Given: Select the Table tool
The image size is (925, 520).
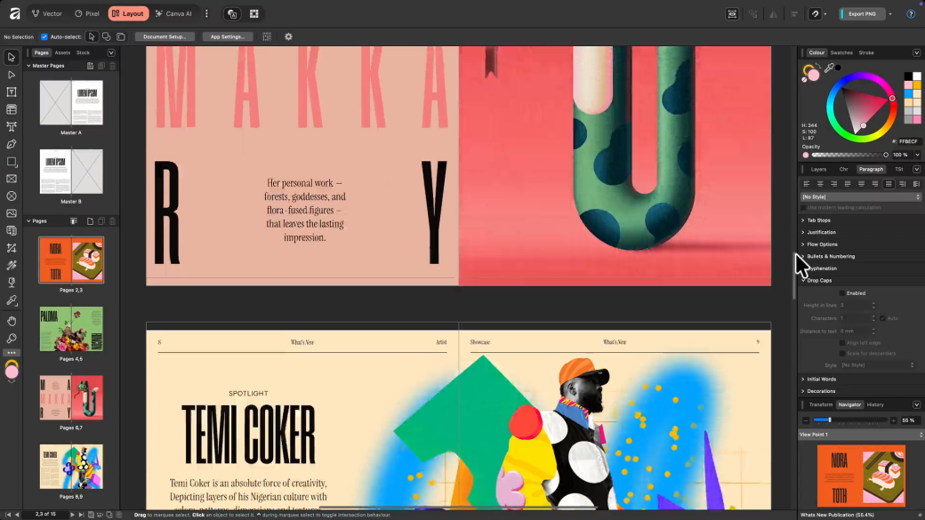Looking at the screenshot, I should (12, 108).
